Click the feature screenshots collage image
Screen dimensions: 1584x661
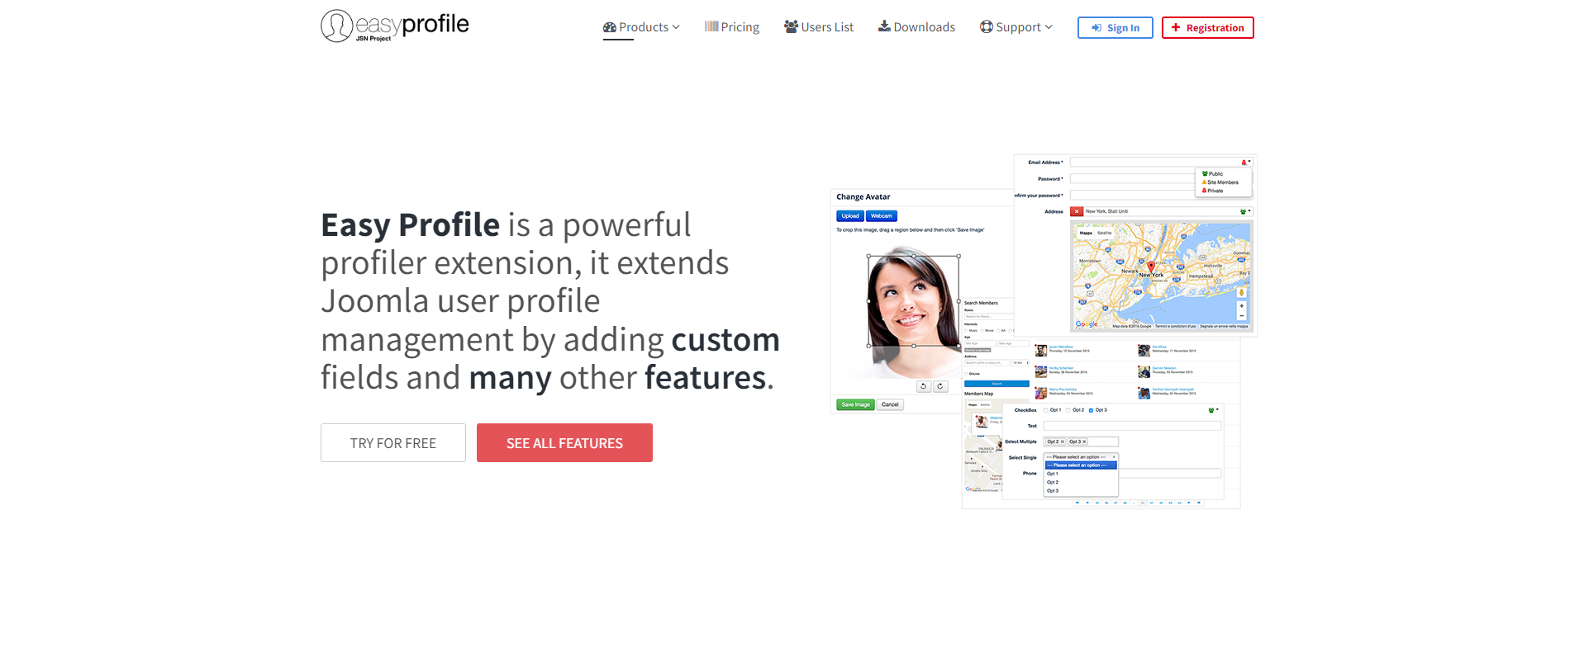1044,331
